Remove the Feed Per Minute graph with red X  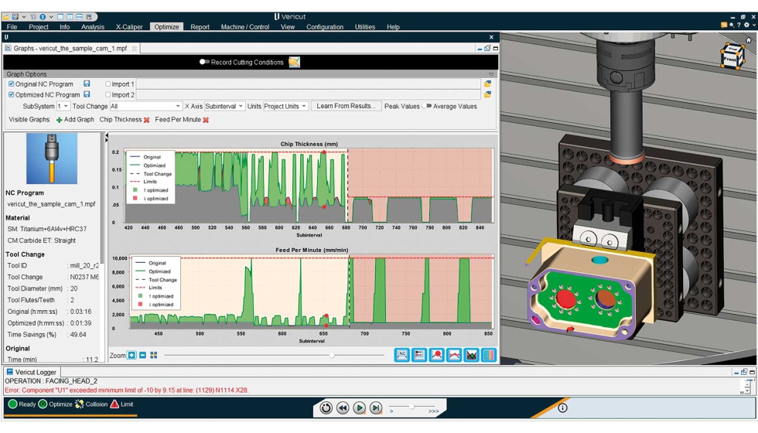pyautogui.click(x=206, y=120)
